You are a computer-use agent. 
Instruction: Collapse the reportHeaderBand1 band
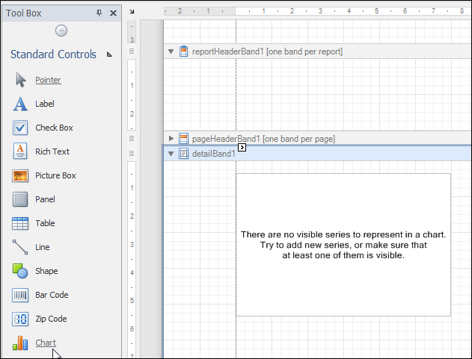click(x=171, y=51)
